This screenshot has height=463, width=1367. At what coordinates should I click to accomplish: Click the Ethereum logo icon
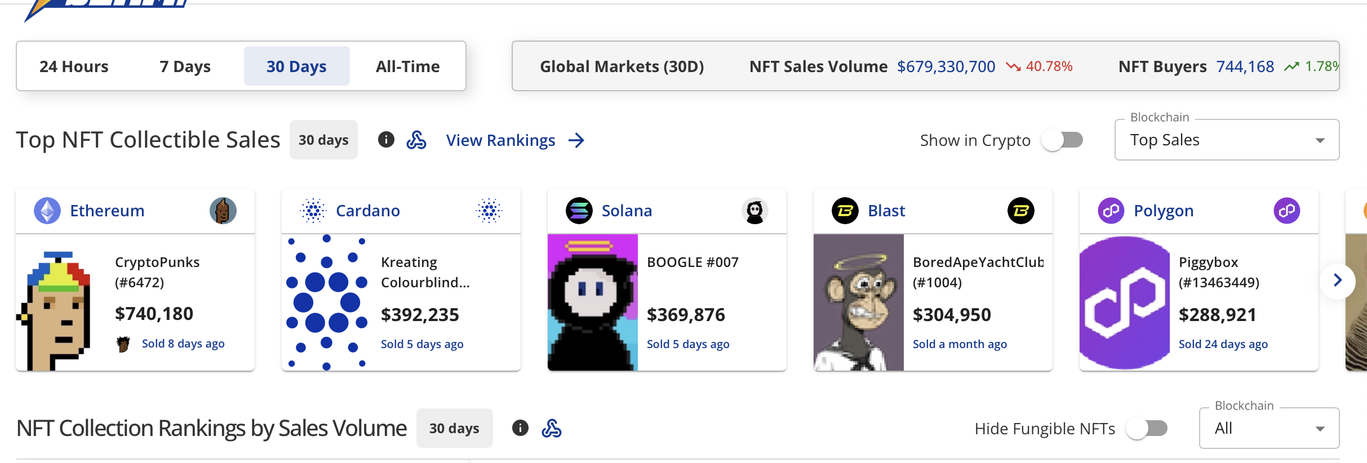[x=47, y=211]
